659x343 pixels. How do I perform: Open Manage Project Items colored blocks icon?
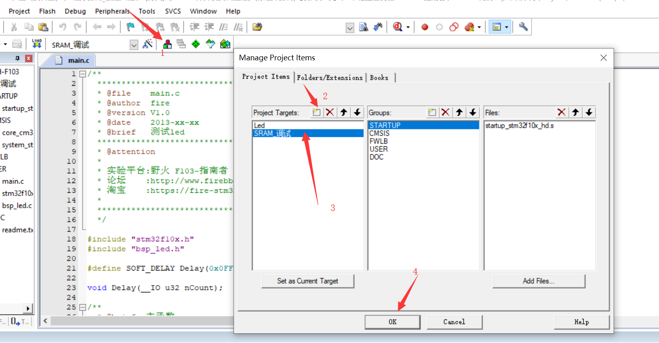pyautogui.click(x=167, y=44)
